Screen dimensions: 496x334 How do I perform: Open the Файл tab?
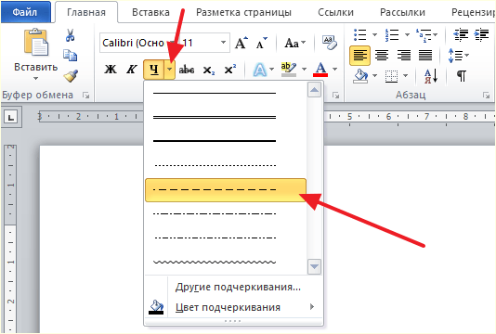coord(25,12)
